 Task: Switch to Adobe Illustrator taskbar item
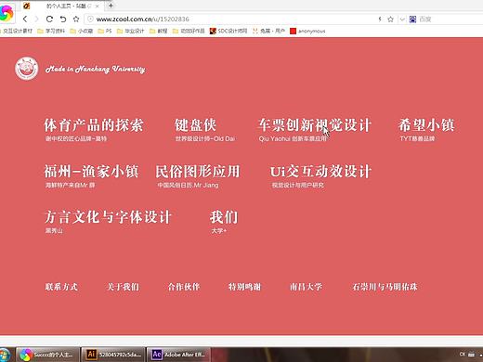coord(113,355)
